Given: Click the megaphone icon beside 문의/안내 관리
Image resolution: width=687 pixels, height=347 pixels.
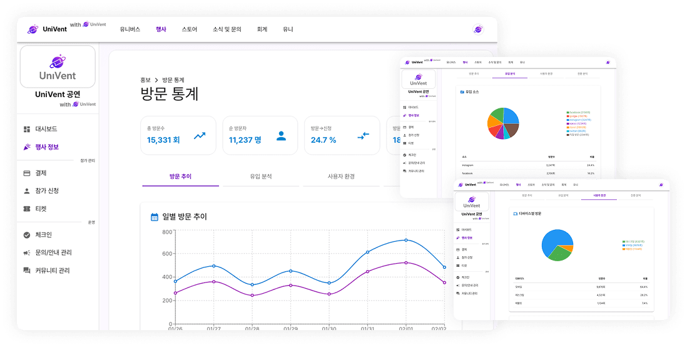Looking at the screenshot, I should click(x=27, y=252).
